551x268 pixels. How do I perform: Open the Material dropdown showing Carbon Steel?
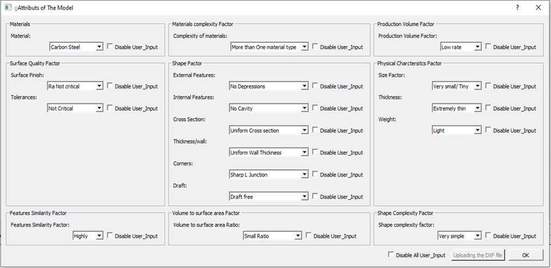[x=75, y=47]
